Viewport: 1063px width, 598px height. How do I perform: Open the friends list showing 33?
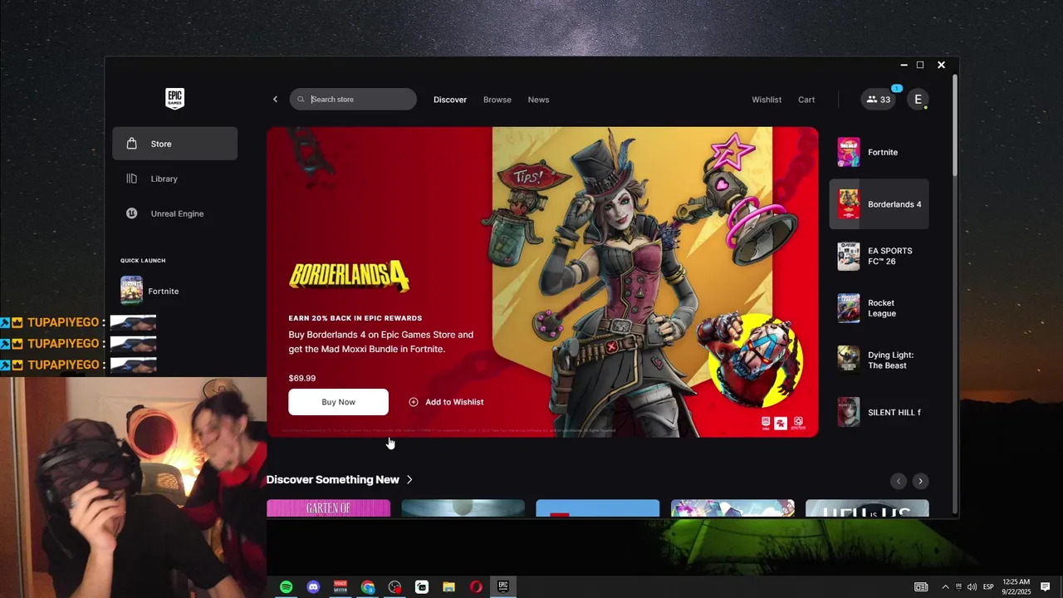click(878, 100)
